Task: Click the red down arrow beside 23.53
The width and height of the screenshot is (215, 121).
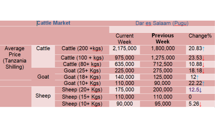Action: tap(203, 58)
